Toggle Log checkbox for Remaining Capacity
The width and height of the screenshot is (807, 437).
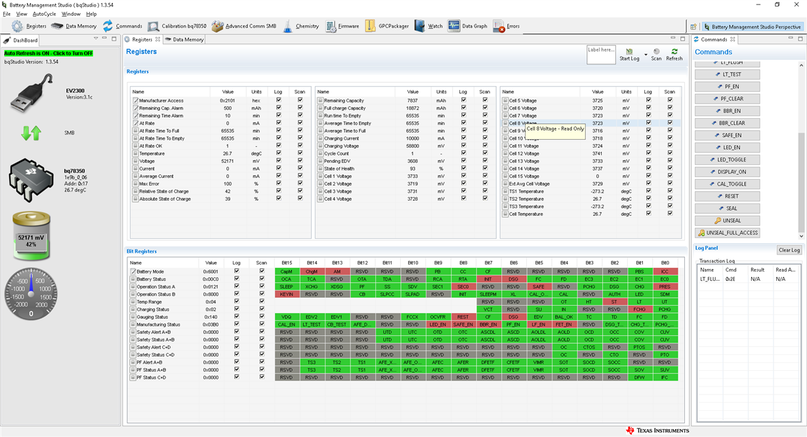click(463, 100)
